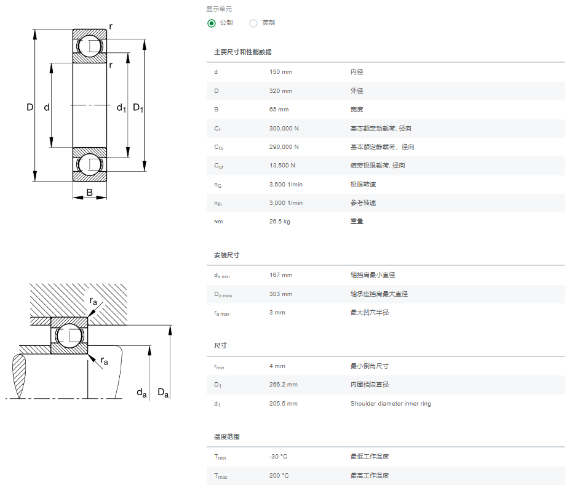580x493 pixels.
Task: Click the rmin symbol in the table
Action: tap(220, 367)
